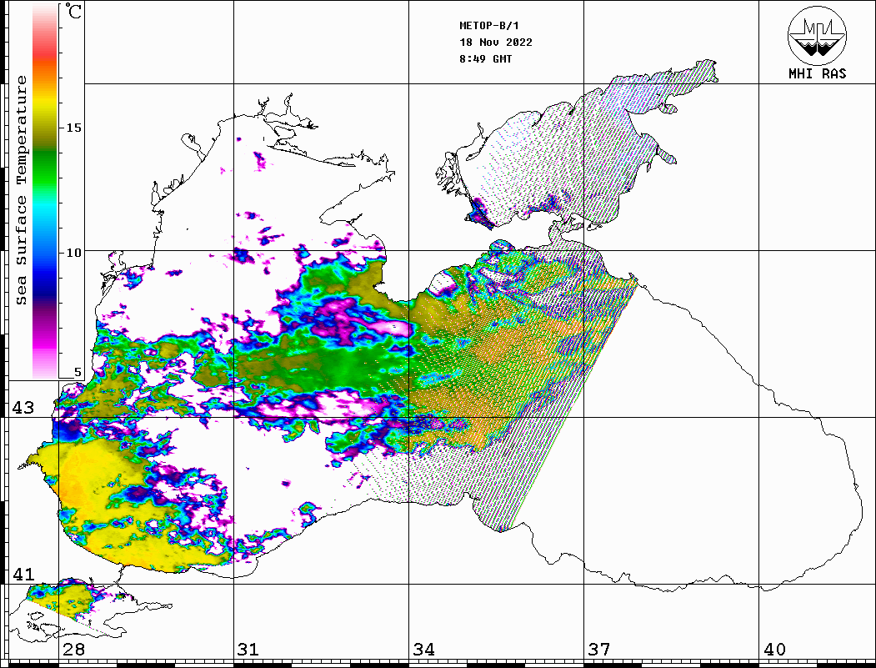Screen dimensions: 876x668
Task: Click the 'METOP-B/1' satellite label
Action: pos(488,26)
